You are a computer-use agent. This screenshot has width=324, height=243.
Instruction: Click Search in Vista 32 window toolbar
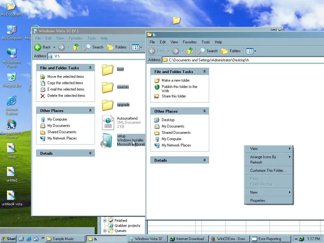click(94, 47)
